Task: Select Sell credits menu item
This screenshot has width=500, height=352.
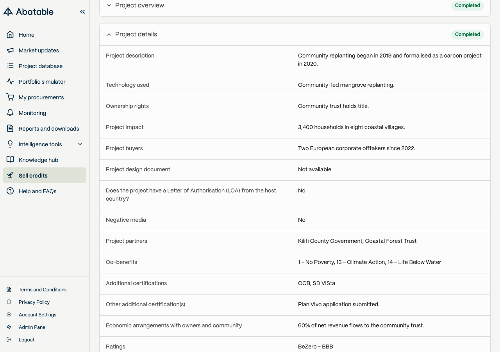Action: [x=45, y=176]
